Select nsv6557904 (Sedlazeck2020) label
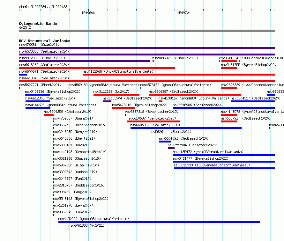Image resolution: width=284 pixels, height=241 pixels. 192,145
